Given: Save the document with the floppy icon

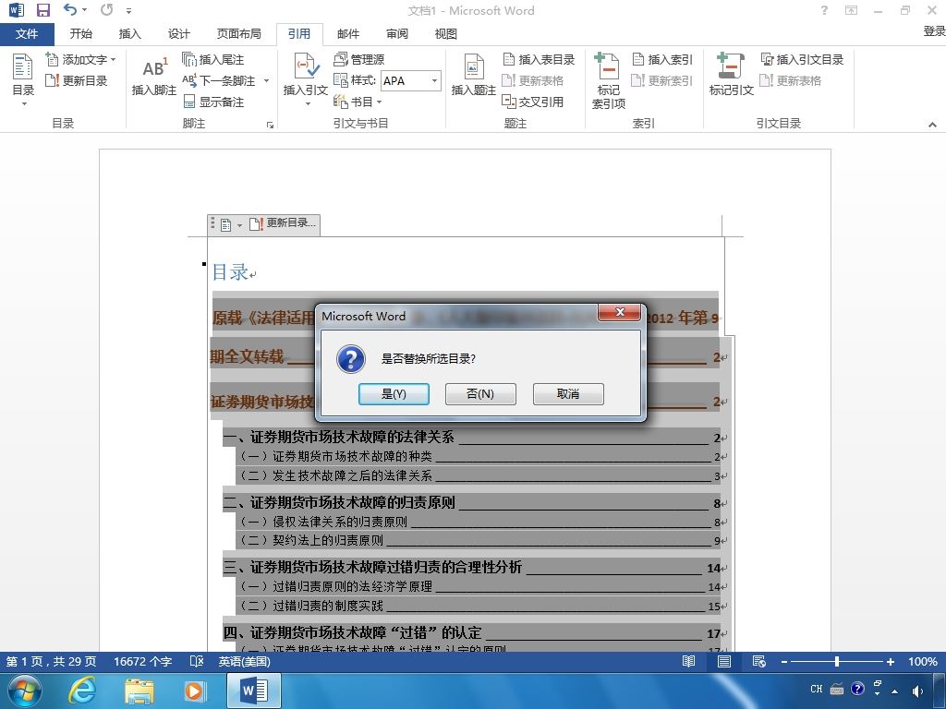Looking at the screenshot, I should click(x=42, y=9).
